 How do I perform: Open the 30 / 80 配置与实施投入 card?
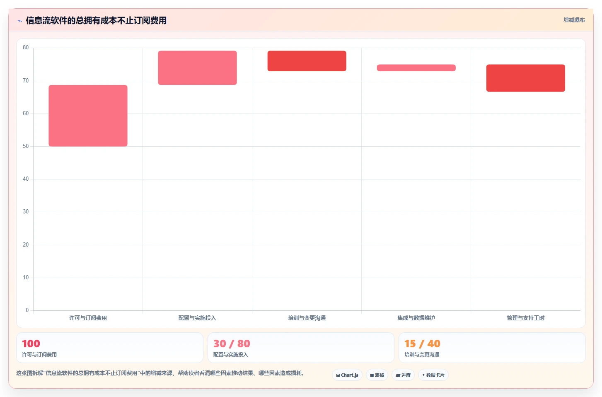click(301, 348)
